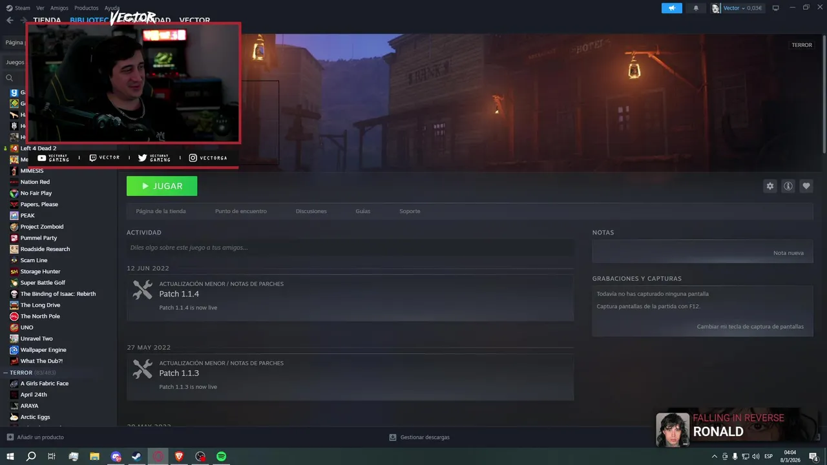This screenshot has height=465, width=827.
Task: Open Página de la tienda link
Action: point(161,211)
